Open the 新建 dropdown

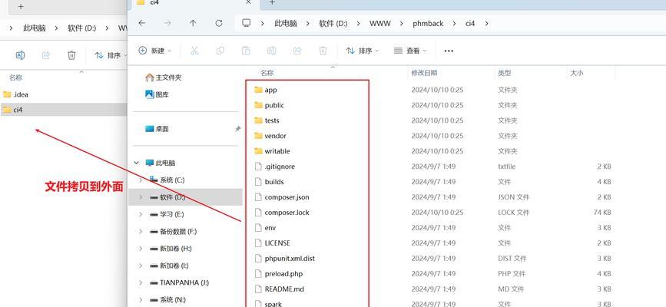pos(155,51)
